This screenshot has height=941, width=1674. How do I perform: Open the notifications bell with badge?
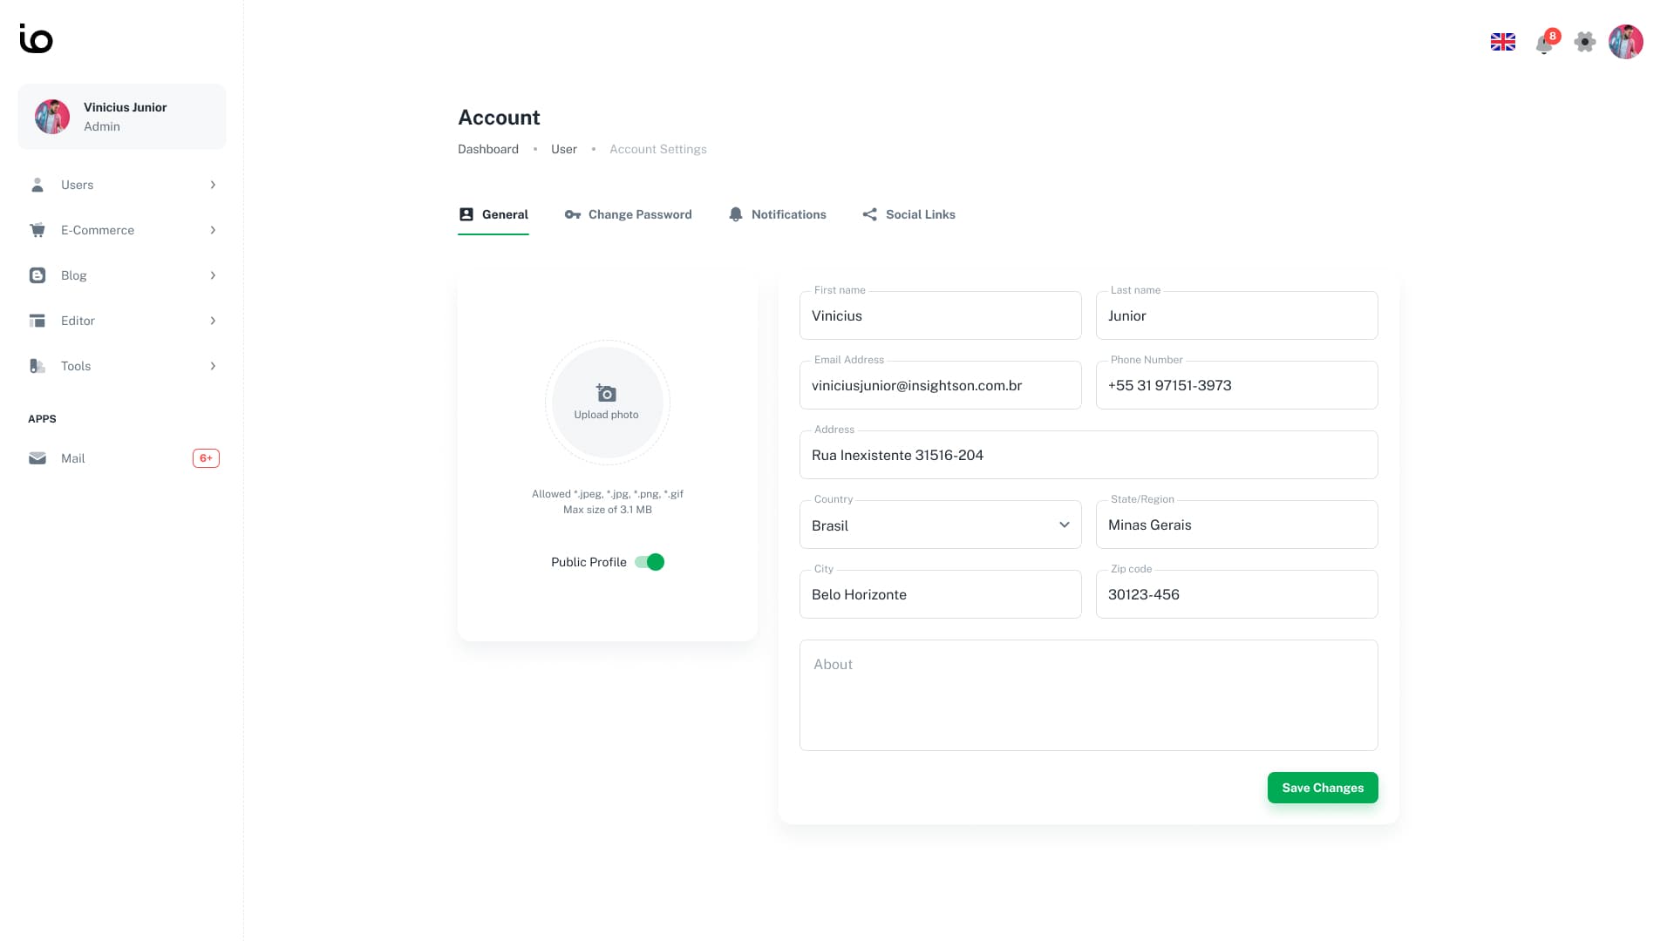(x=1543, y=43)
